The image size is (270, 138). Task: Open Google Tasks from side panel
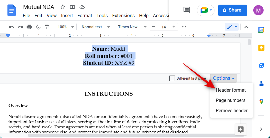261,66
